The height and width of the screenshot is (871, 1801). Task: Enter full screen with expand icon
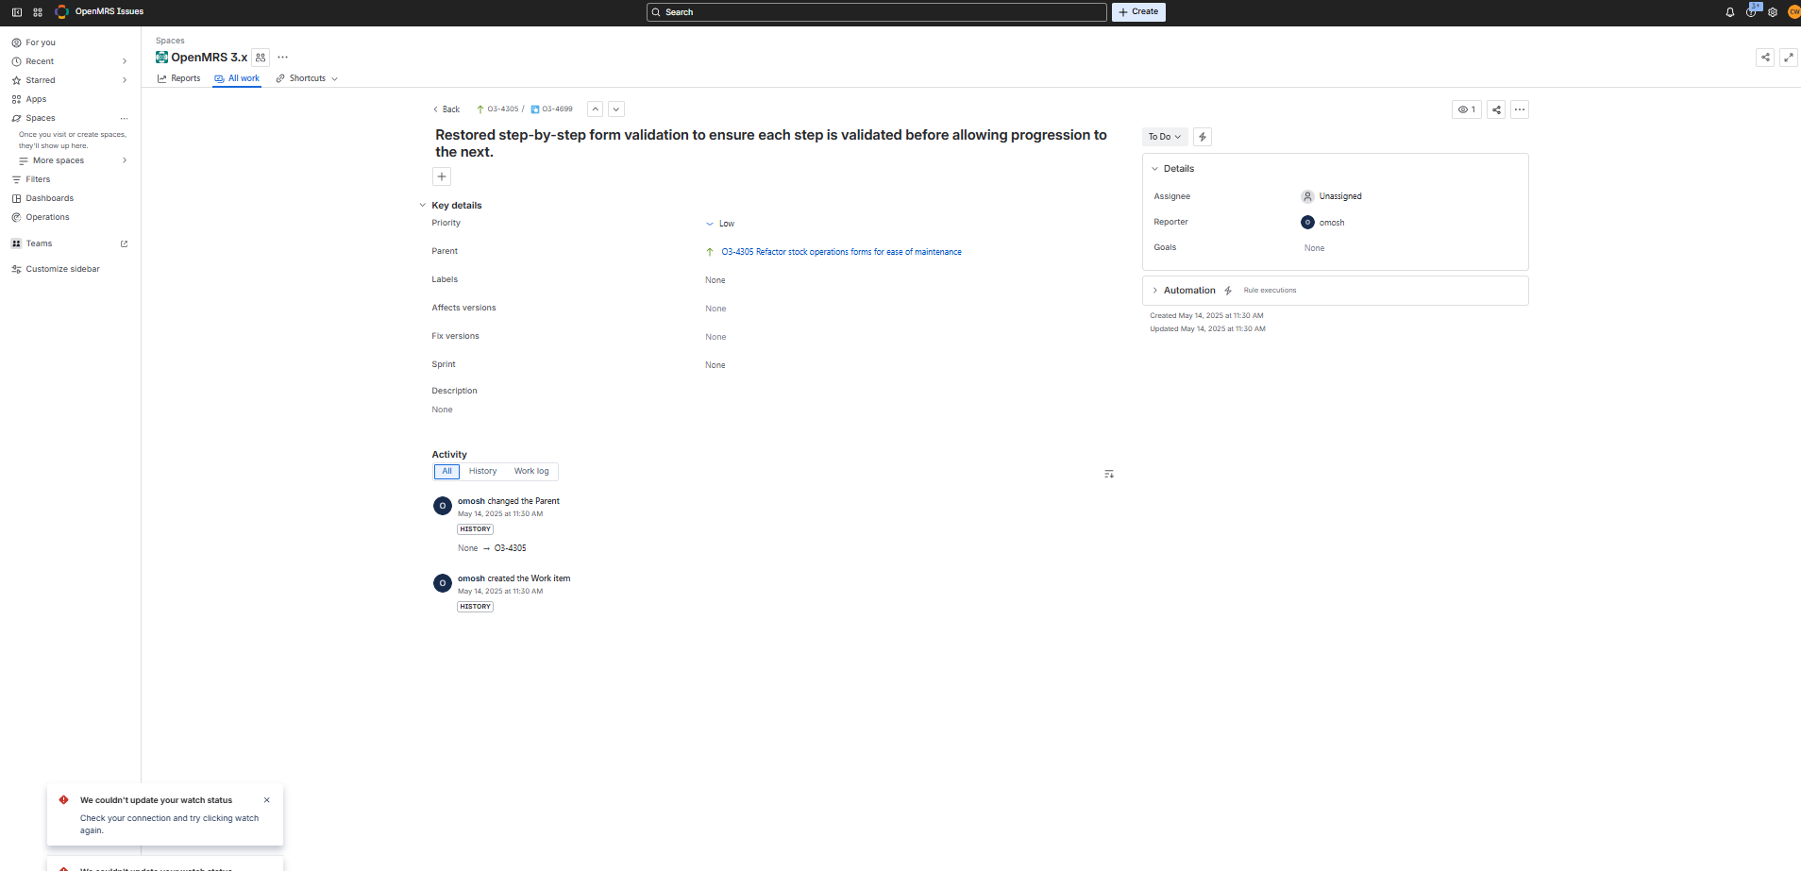tap(1789, 58)
